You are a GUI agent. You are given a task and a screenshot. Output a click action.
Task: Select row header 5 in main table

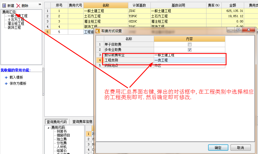(x=48, y=32)
